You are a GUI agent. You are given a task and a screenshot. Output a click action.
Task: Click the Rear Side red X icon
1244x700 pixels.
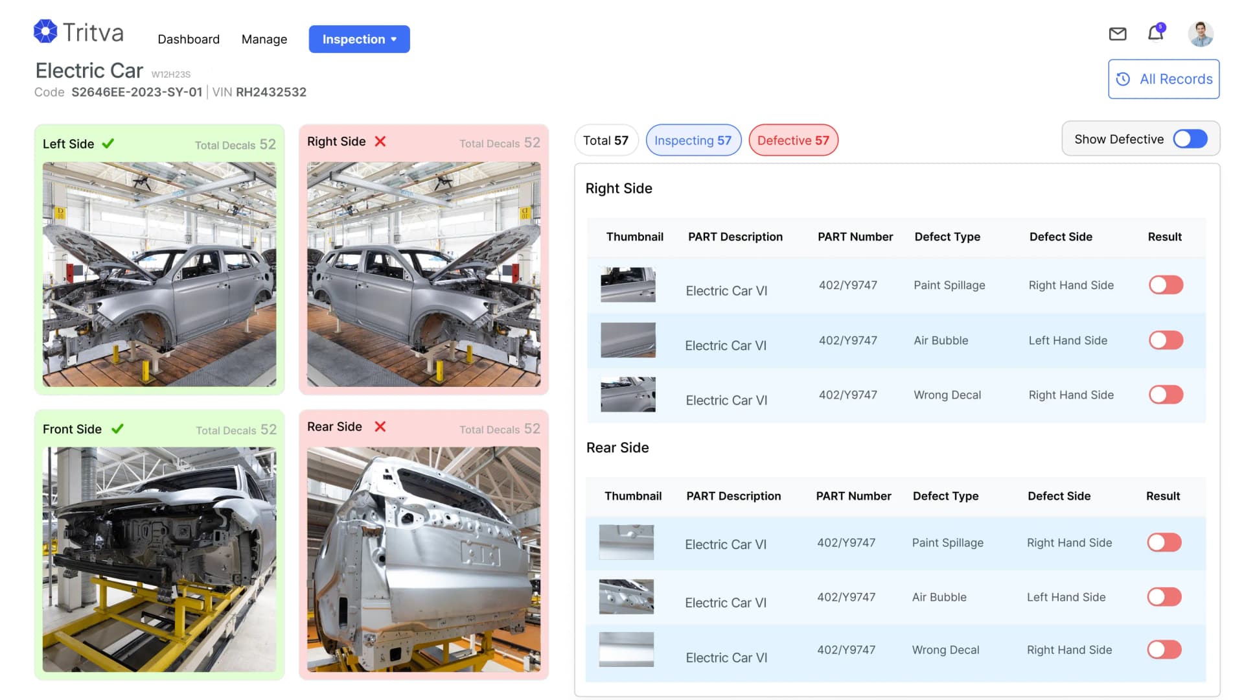coord(380,426)
